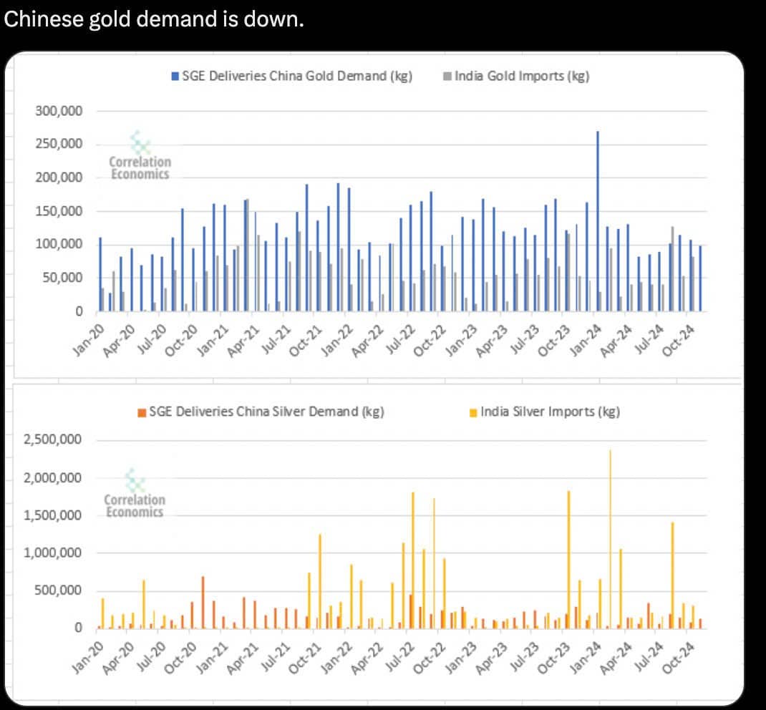Click the Correlation Economics logo in gold chart
The image size is (766, 710).
click(x=140, y=157)
